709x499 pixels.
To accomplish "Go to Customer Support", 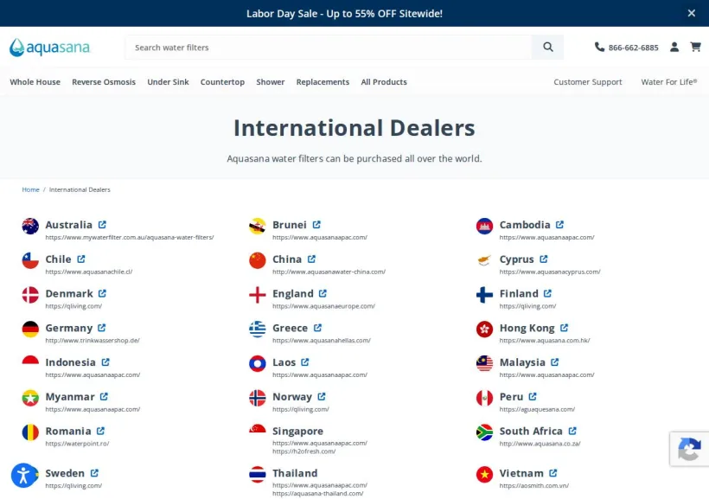I will tap(588, 82).
